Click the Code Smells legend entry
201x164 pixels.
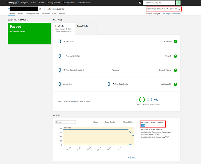pos(108,122)
